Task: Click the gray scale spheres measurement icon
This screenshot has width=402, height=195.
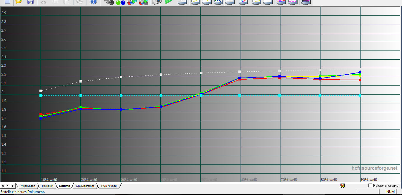Action: pyautogui.click(x=109, y=2)
